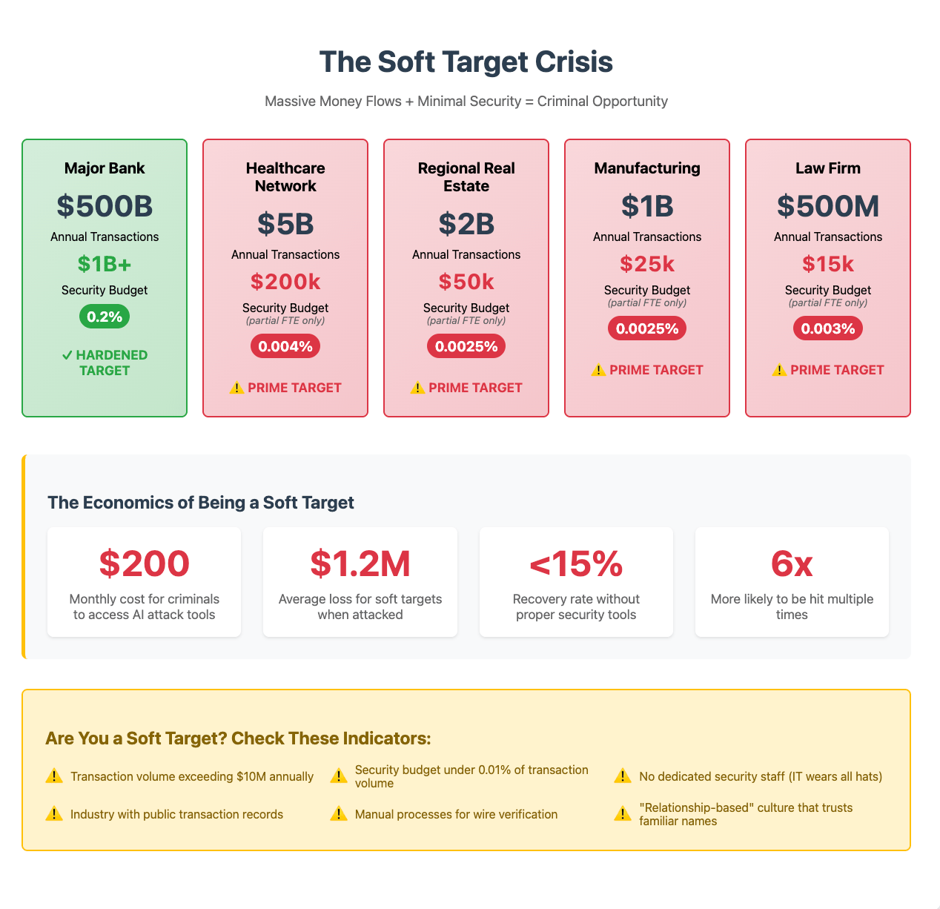940x909 pixels.
Task: Click the red 0.004% badge
Action: click(x=285, y=346)
